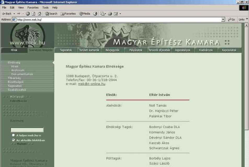Screen dimensions: 249x167
Task: Open the Tagozatok navigation tab
Action: 66,50
